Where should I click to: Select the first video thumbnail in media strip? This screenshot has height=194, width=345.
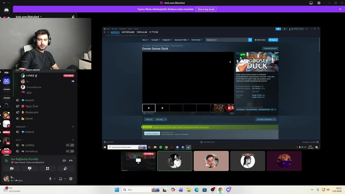click(149, 108)
